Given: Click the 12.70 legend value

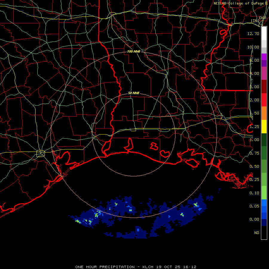Looking at the screenshot, I should coord(253,33).
